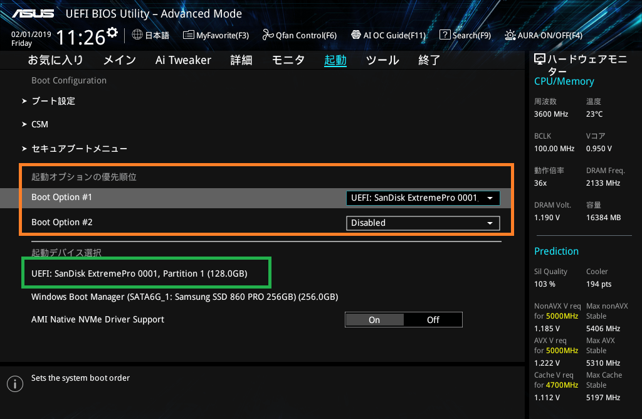Switch to the モニタ tab

[288, 60]
